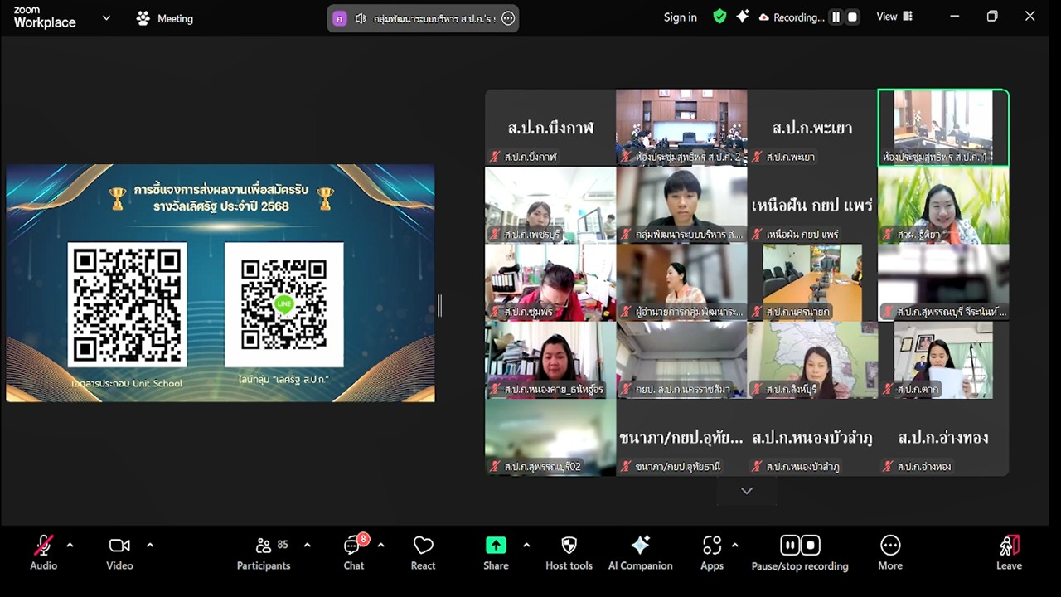
Task: Select the ส.ป.ก.อ่างทอง participant tile
Action: (x=943, y=438)
